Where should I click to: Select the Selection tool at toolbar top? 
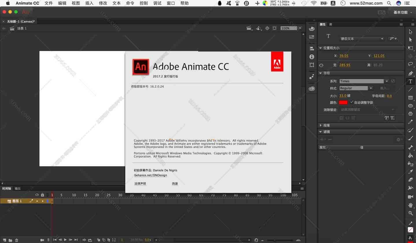coord(410,32)
